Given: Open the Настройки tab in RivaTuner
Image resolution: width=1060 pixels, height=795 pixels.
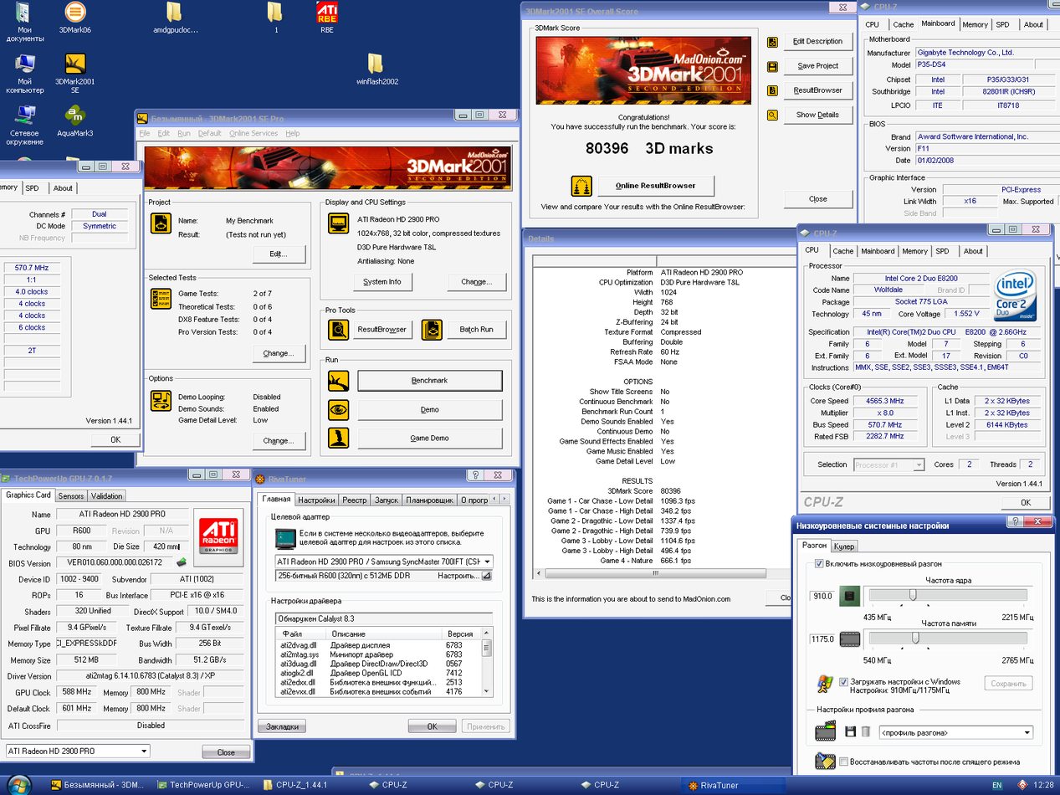Looking at the screenshot, I should coord(317,500).
